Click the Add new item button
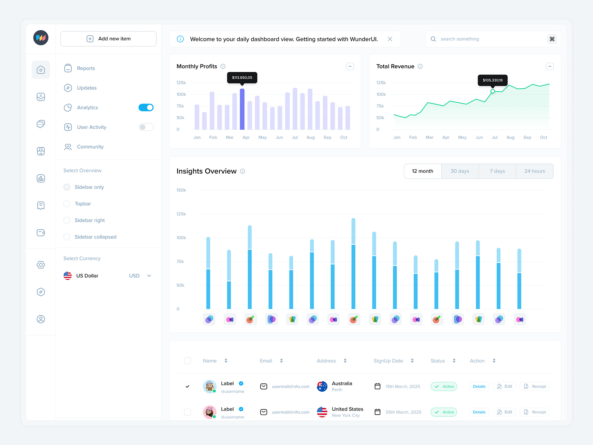The height and width of the screenshot is (445, 593). pos(108,39)
